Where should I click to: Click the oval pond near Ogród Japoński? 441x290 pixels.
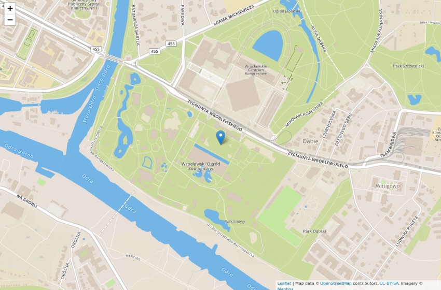(268, 46)
